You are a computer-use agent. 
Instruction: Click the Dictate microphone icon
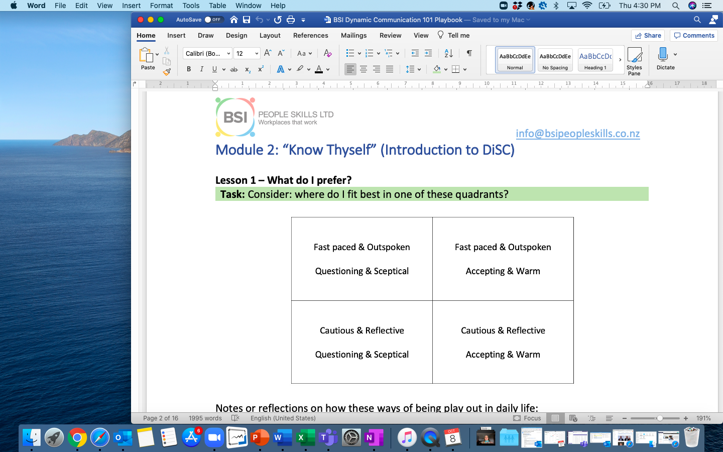tap(663, 54)
